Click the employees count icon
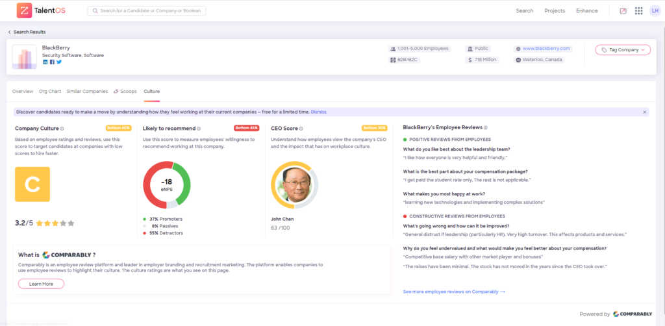Image resolution: width=665 pixels, height=326 pixels. [x=393, y=49]
